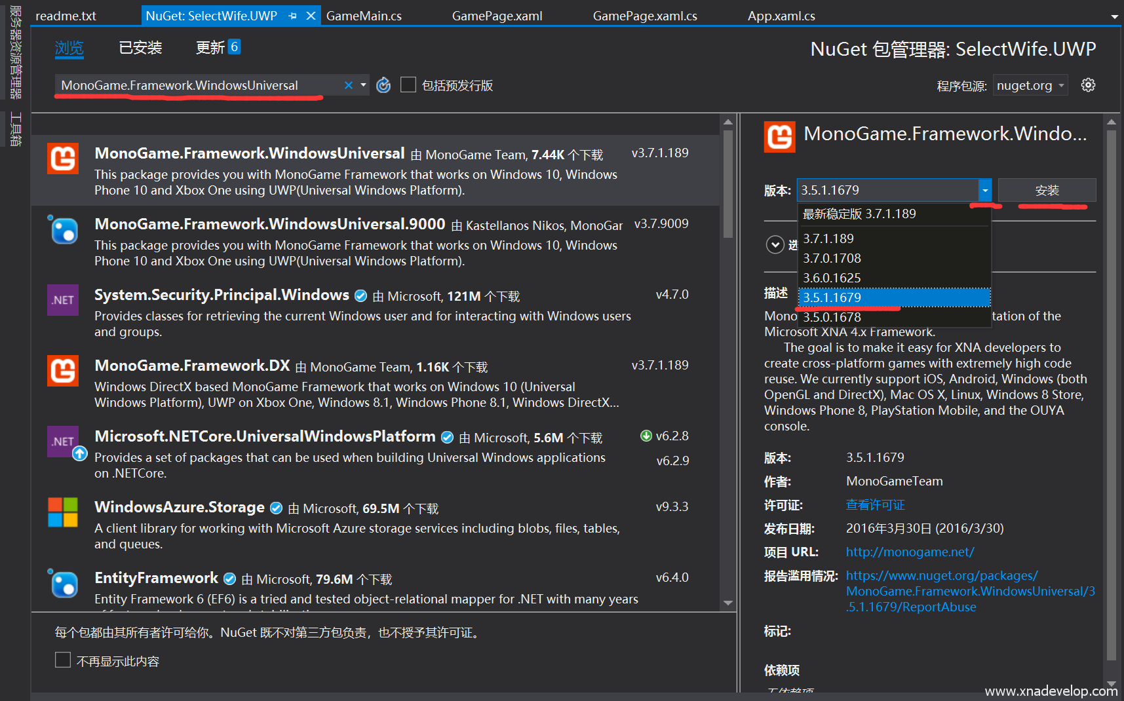The image size is (1124, 701).
Task: Click the EntityFramework package icon
Action: [64, 583]
